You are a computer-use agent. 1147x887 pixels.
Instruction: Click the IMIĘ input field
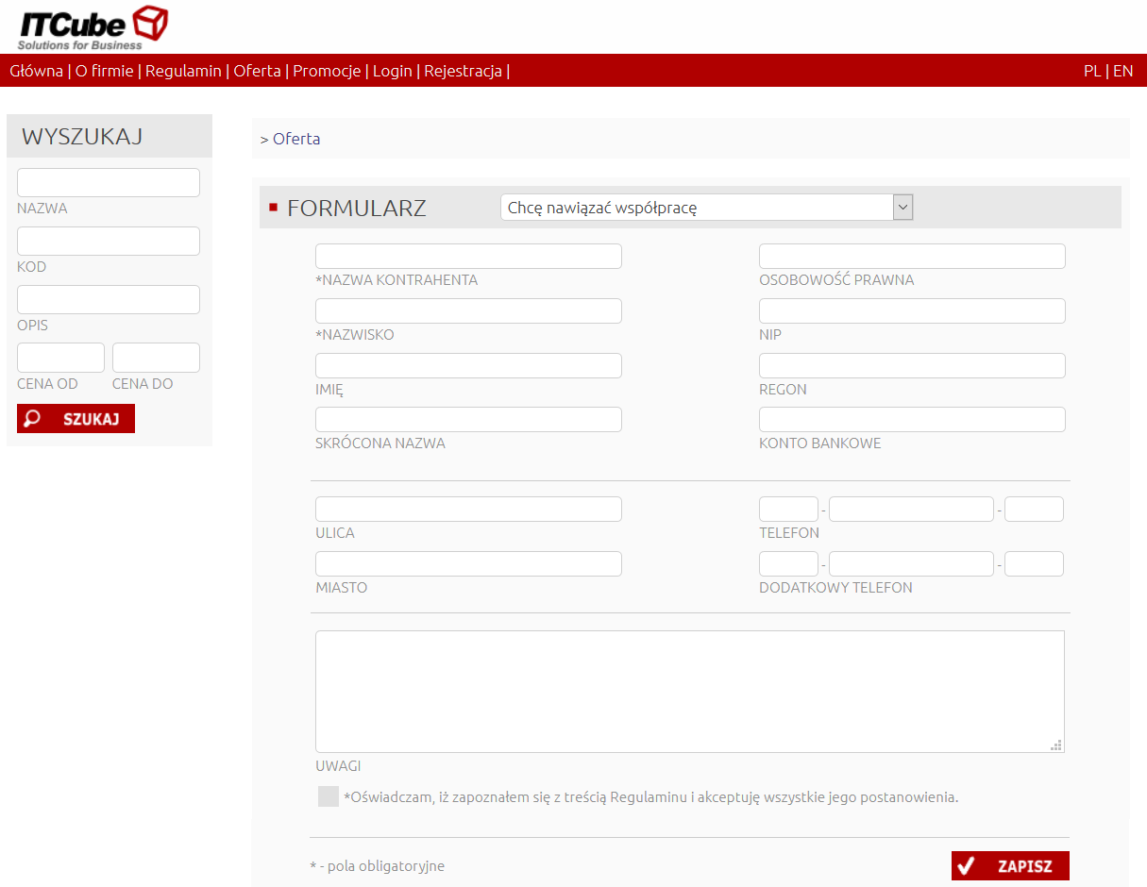click(x=468, y=365)
